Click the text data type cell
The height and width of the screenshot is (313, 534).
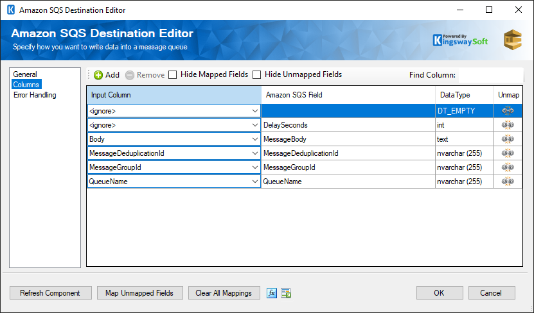pyautogui.click(x=464, y=139)
